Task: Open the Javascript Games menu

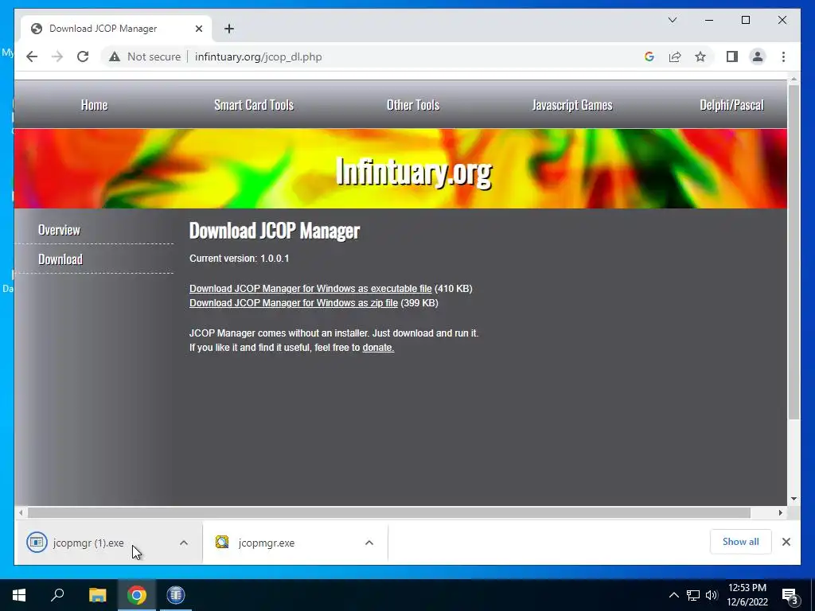Action: point(572,105)
